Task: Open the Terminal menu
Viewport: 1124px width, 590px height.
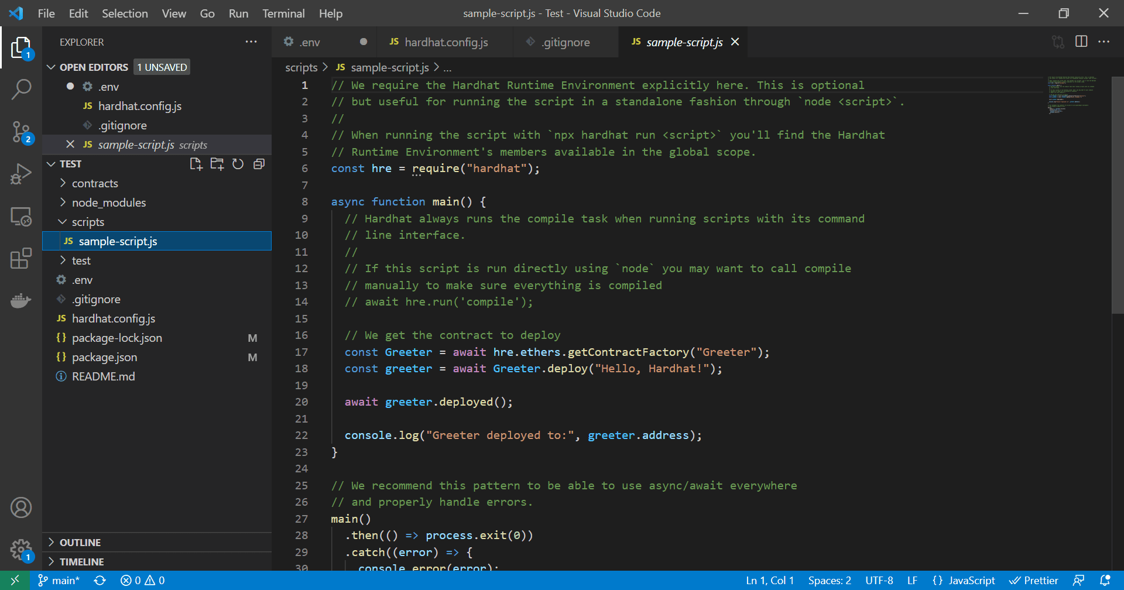Action: pos(283,13)
